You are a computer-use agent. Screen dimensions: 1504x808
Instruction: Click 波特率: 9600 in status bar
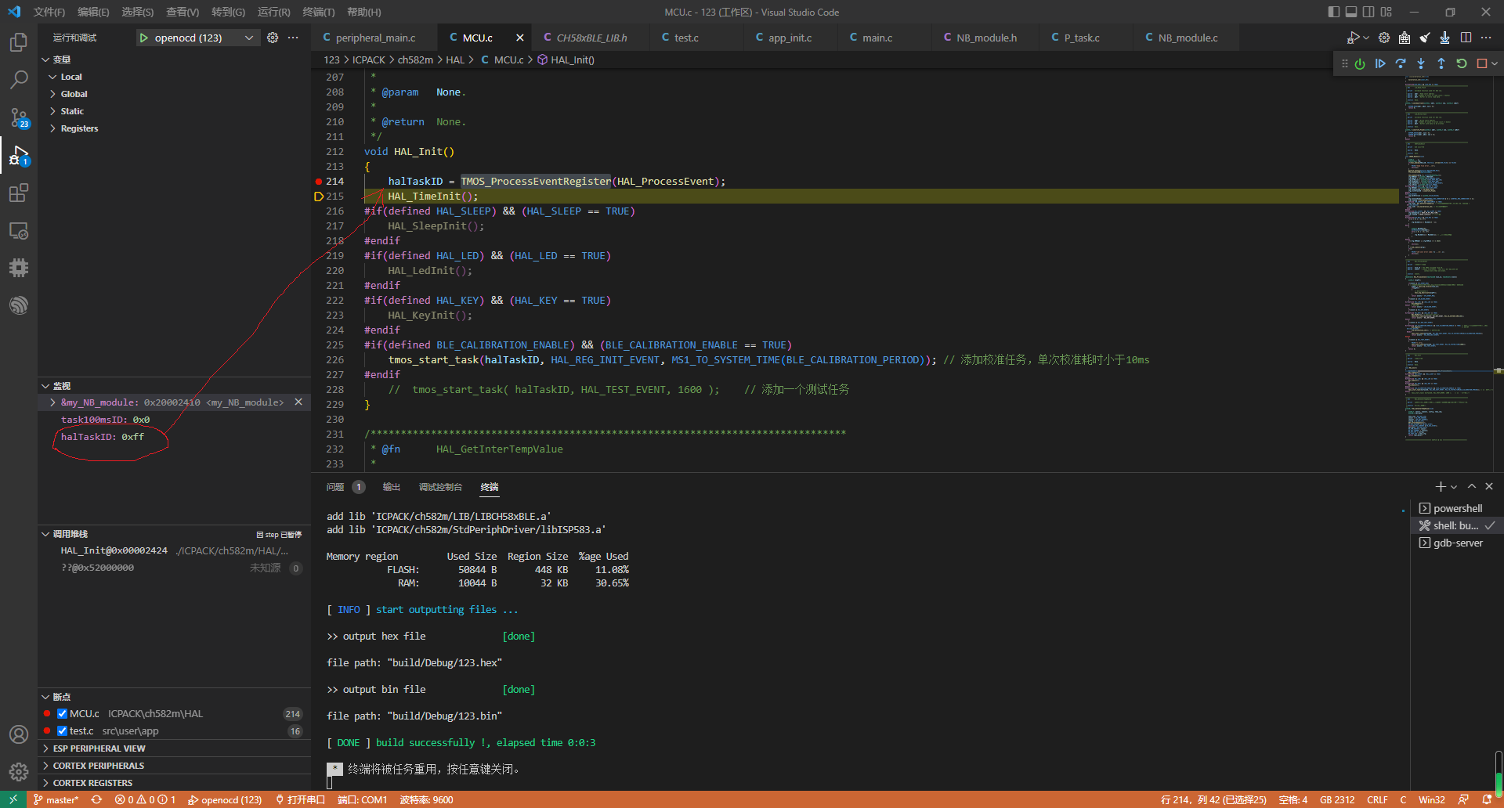426,799
